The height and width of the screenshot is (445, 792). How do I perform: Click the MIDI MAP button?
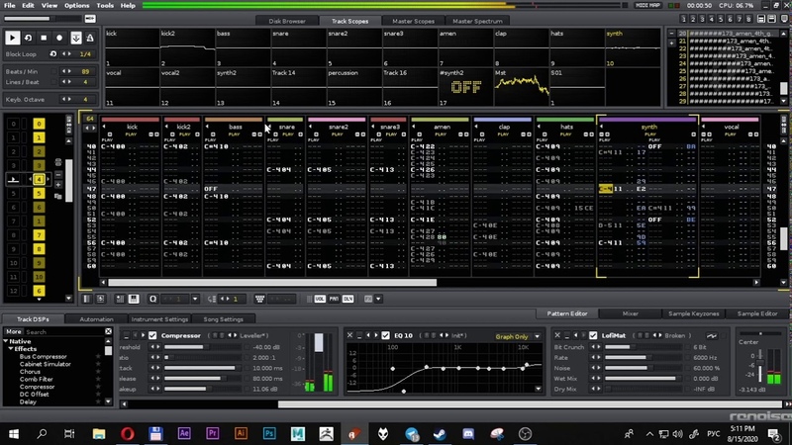[x=648, y=5]
